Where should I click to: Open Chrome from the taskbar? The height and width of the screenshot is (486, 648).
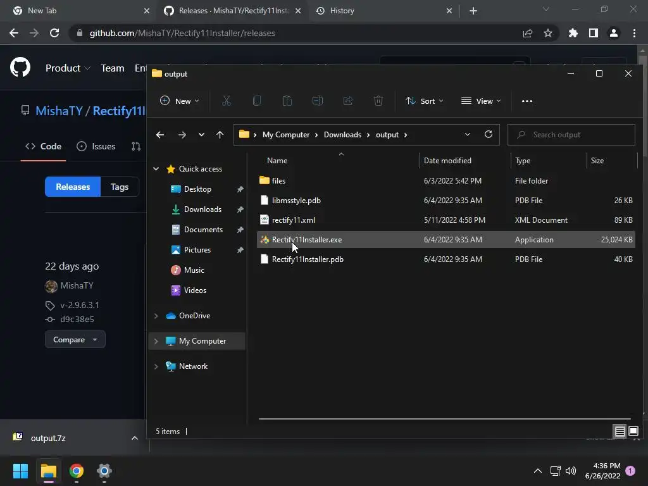click(x=77, y=471)
